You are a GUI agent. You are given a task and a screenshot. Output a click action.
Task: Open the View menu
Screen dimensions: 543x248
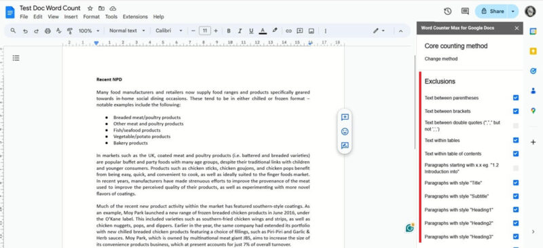(x=54, y=17)
